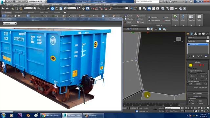Open selection filter All dropdown

(28, 8)
